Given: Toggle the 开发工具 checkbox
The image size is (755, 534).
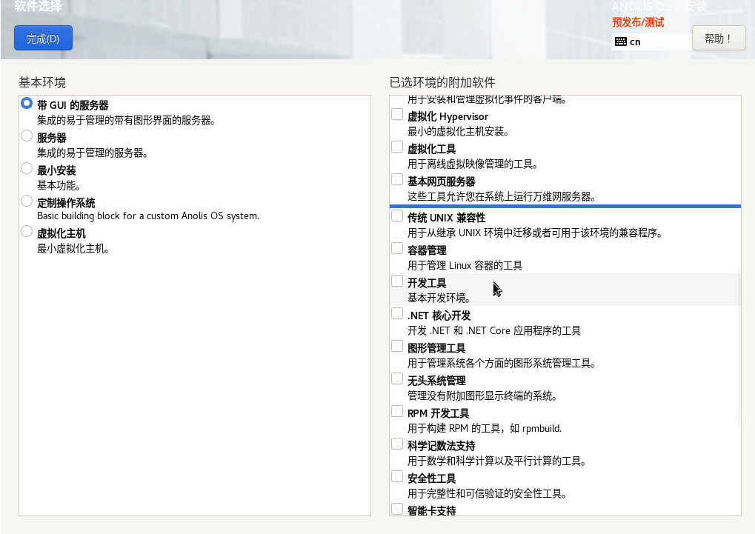Looking at the screenshot, I should 397,281.
